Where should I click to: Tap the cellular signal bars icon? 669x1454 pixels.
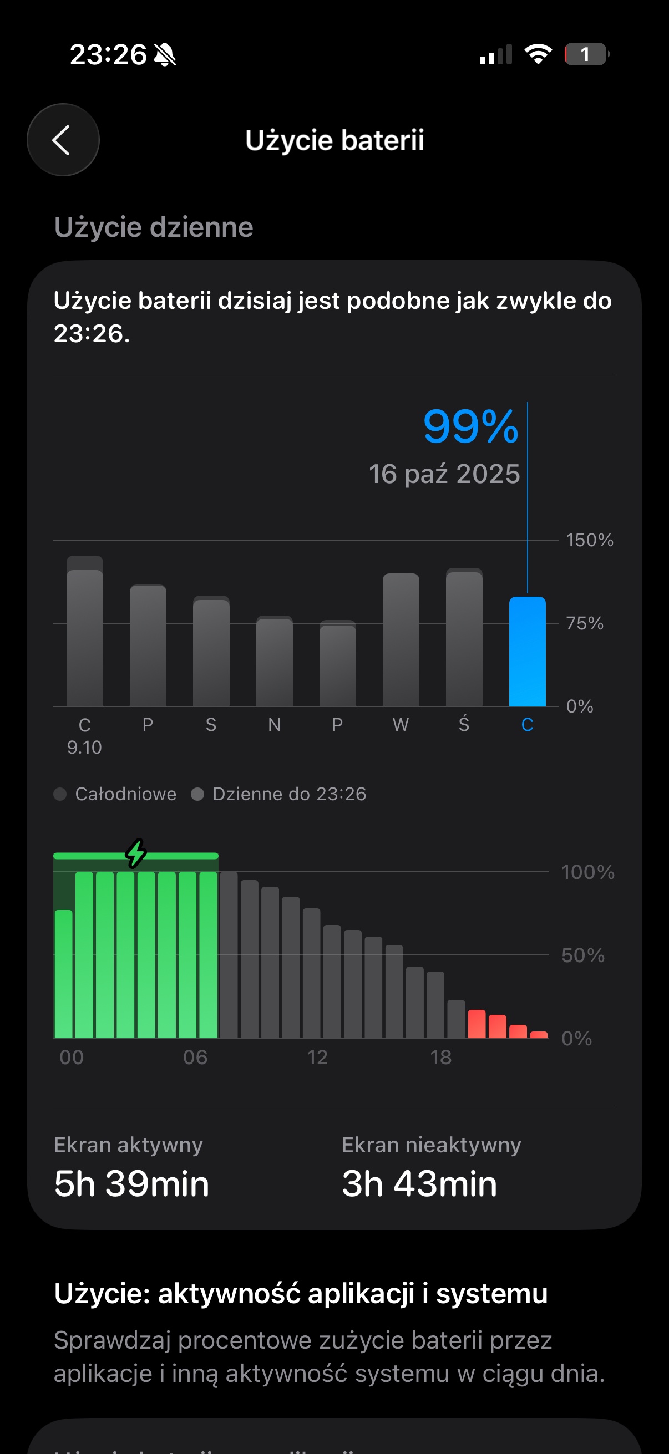point(495,55)
